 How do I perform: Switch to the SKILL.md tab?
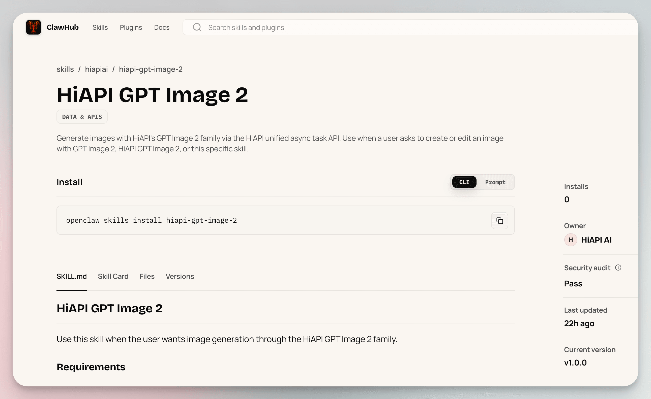(72, 276)
